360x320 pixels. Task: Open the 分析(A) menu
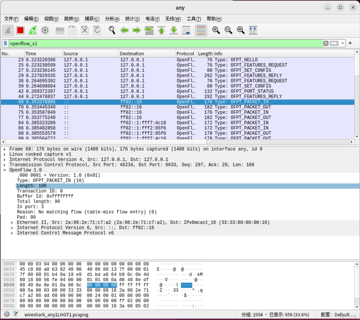point(112,19)
